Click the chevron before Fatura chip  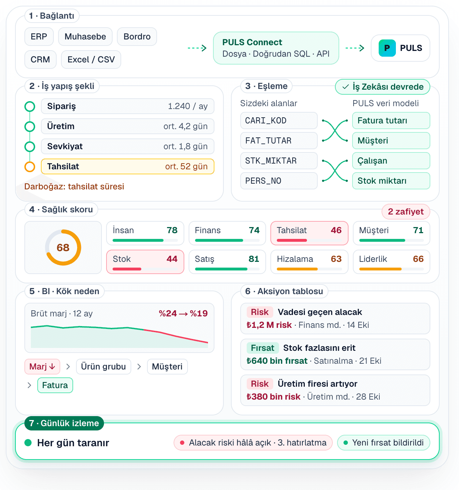click(x=29, y=385)
